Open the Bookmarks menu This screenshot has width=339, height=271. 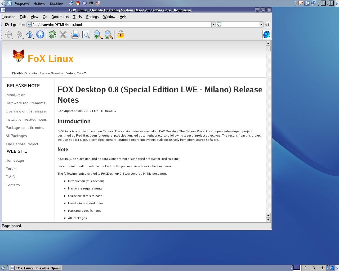pyautogui.click(x=60, y=17)
